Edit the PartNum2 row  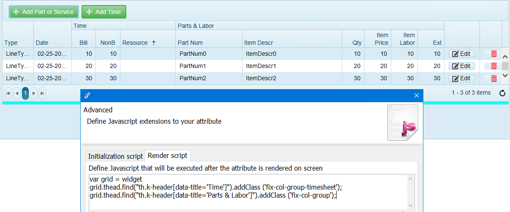point(461,78)
